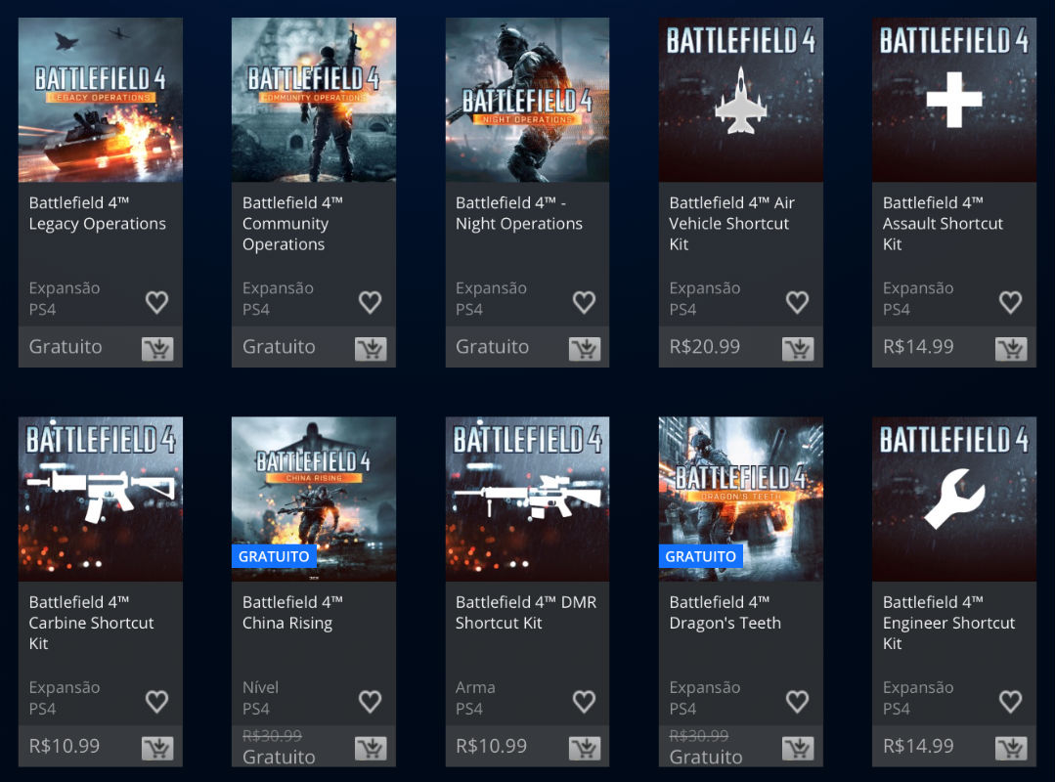Open DMR rifle cover image
1055x782 pixels.
point(528,499)
